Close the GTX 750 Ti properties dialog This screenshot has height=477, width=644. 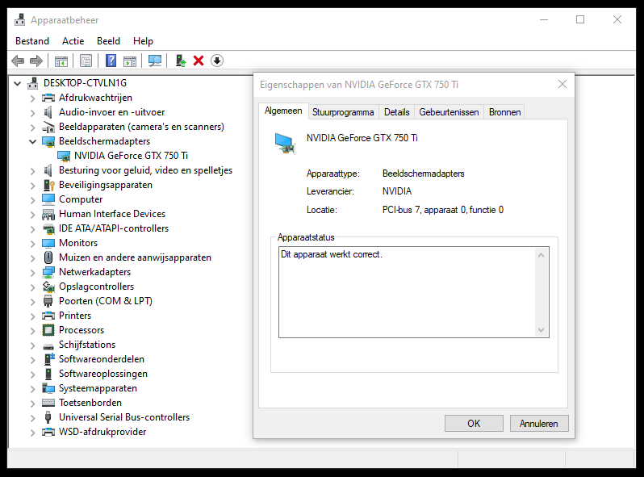pyautogui.click(x=562, y=84)
